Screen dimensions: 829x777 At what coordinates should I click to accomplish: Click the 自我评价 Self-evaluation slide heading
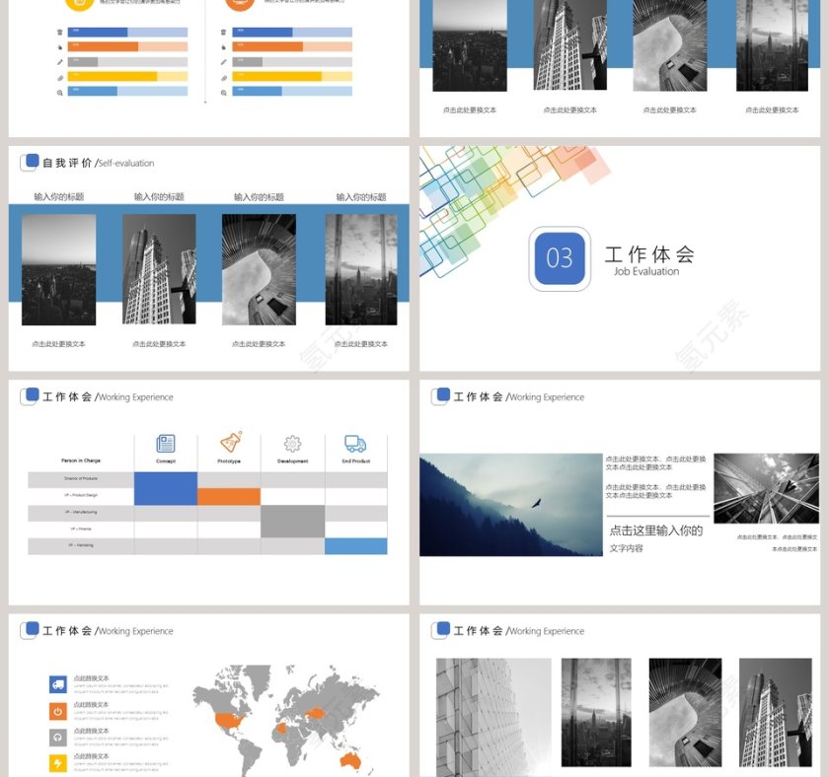coord(97,163)
